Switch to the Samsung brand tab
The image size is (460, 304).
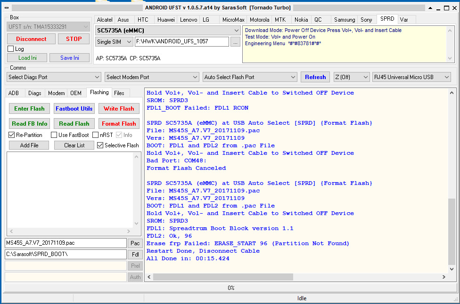point(345,20)
